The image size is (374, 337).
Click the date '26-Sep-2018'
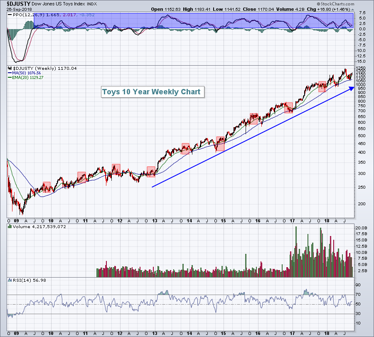pyautogui.click(x=19, y=10)
